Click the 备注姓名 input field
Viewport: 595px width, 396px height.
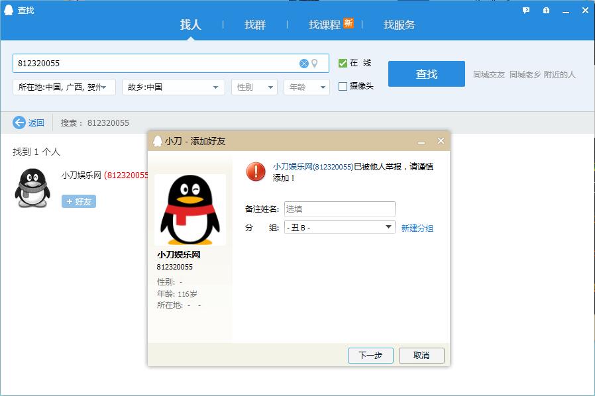click(x=339, y=209)
